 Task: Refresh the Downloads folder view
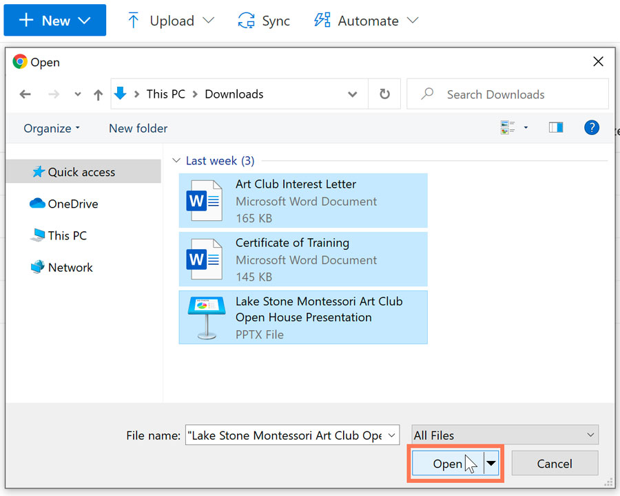[x=384, y=94]
